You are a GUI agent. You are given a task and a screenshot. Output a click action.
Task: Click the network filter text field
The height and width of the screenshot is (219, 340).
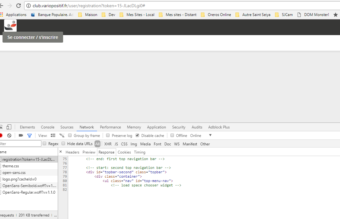point(20,144)
